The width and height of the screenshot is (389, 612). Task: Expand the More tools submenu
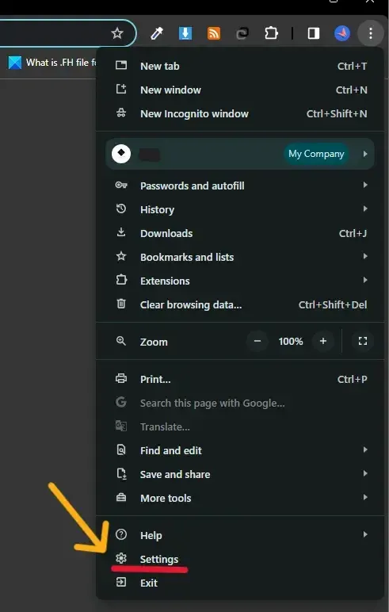click(240, 498)
